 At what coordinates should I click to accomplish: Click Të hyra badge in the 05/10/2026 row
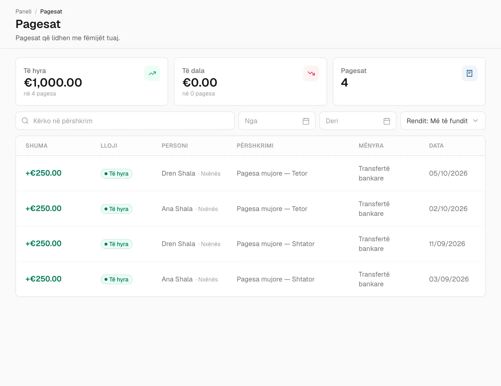coord(116,174)
